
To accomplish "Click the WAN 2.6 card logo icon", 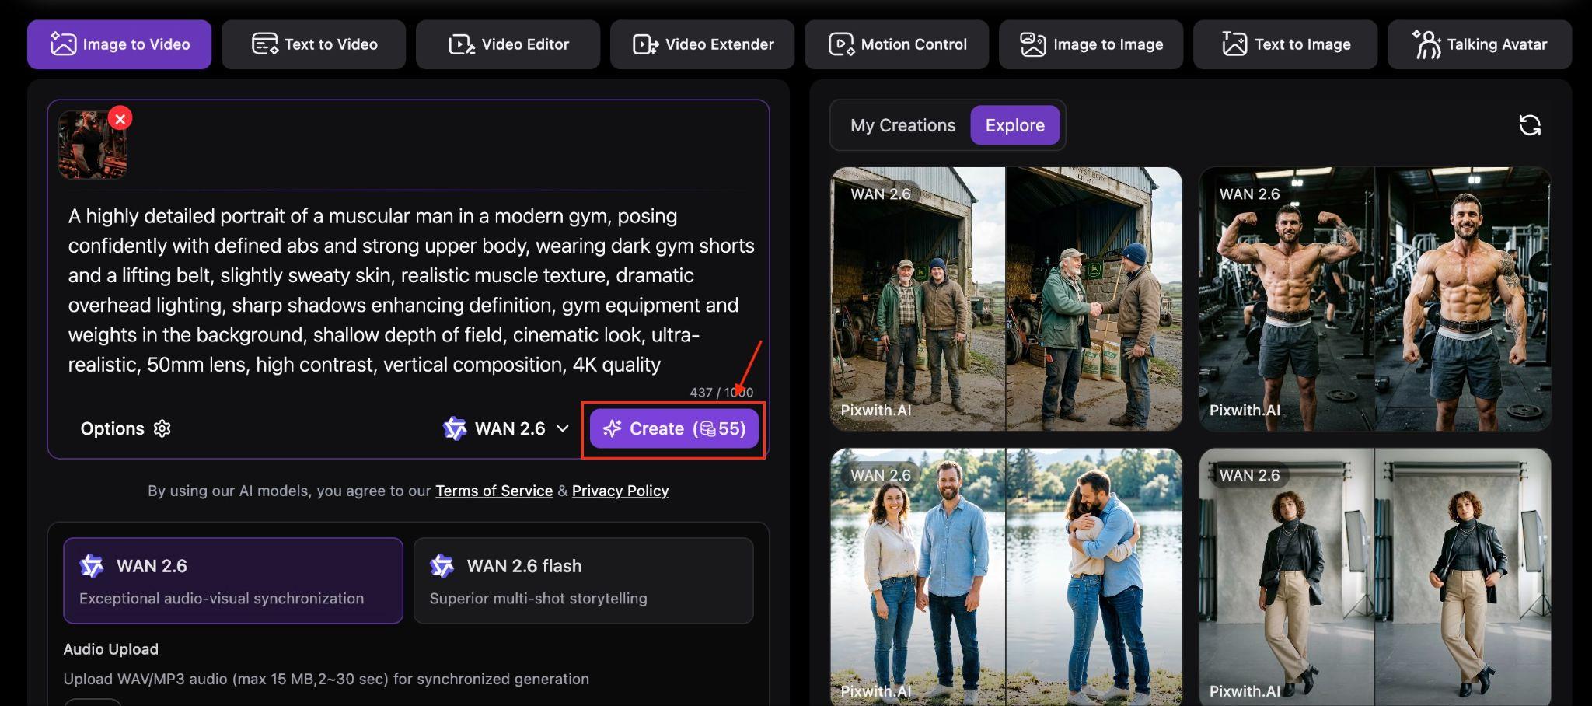I will 92,566.
